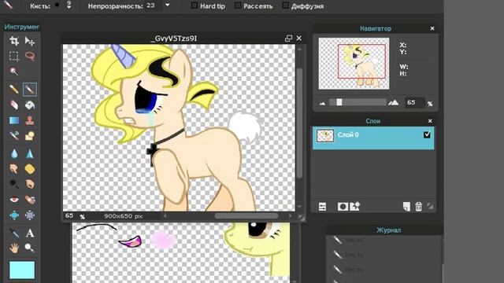This screenshot has height=283, width=504.
Task: Open layer styles in Слои panel
Action: tap(355, 206)
